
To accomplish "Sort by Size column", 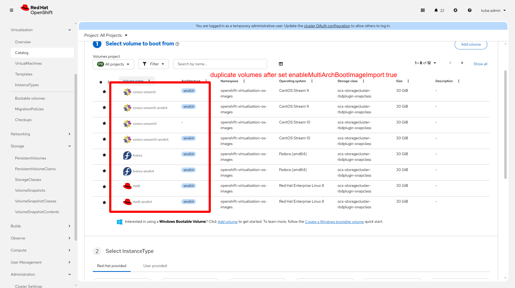I will click(408, 81).
